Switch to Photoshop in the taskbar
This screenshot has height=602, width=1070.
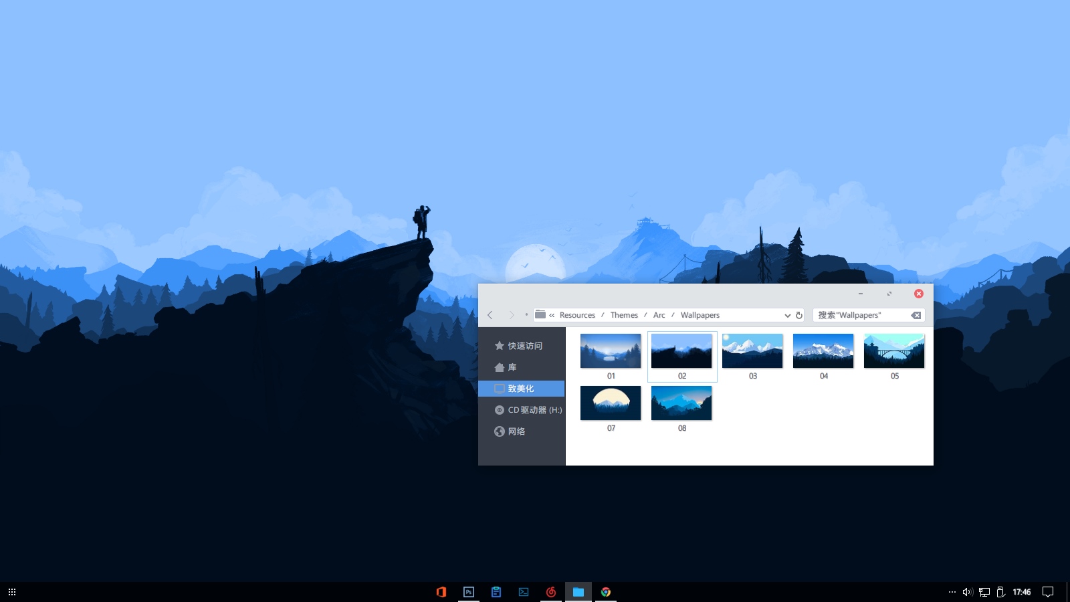469,592
